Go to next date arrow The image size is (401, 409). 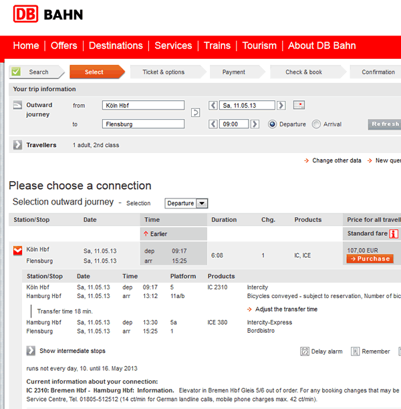[281, 106]
